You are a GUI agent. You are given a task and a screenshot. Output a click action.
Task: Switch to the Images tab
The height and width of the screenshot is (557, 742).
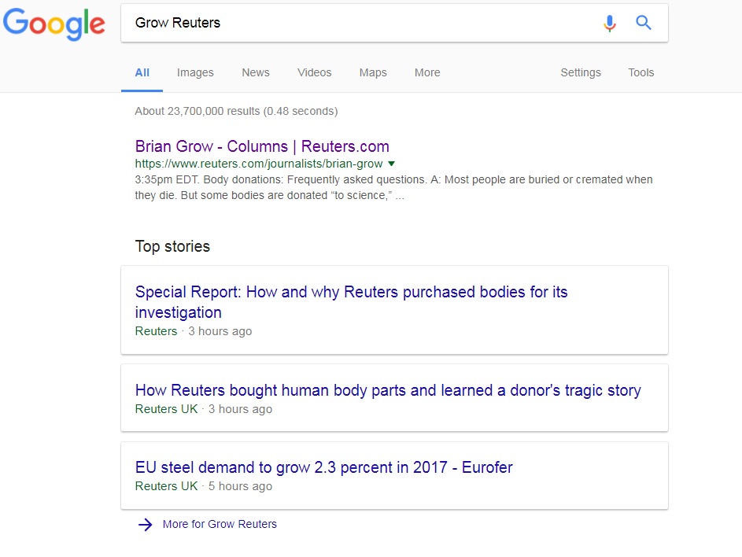point(195,72)
